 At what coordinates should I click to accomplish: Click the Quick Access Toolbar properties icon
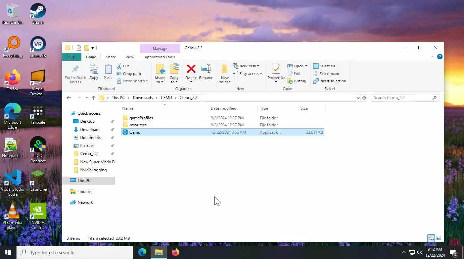click(79, 48)
